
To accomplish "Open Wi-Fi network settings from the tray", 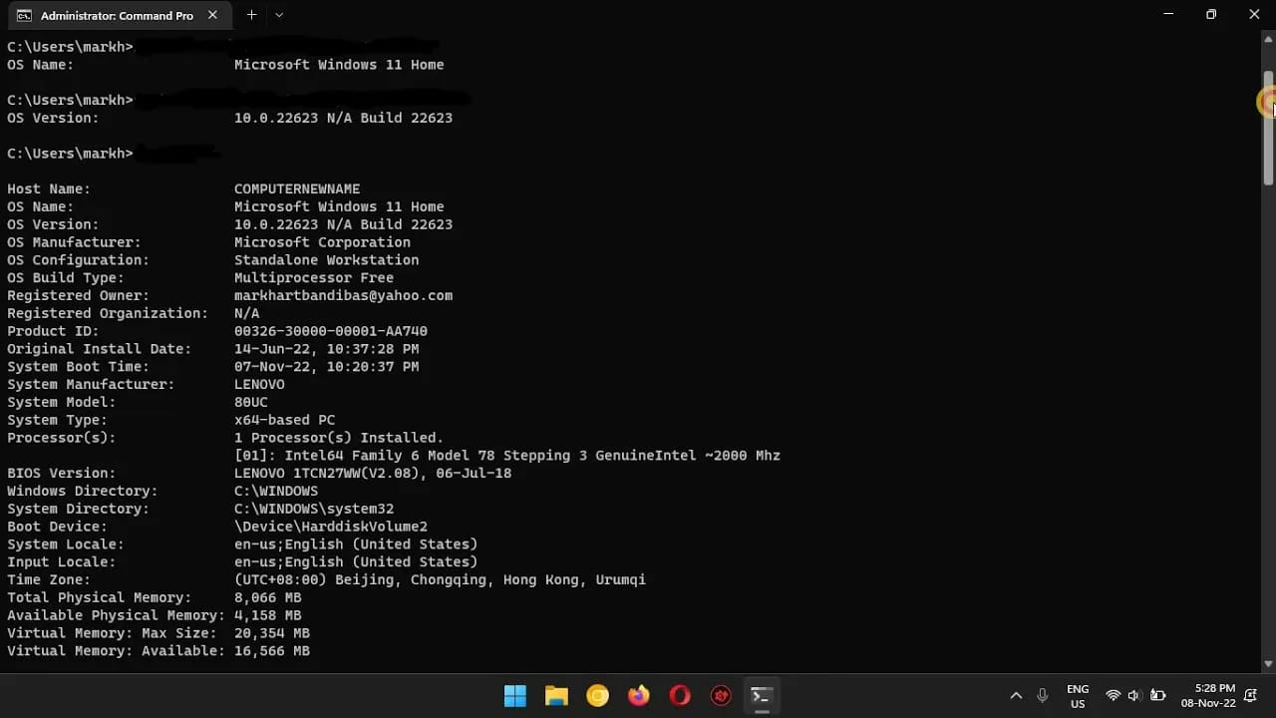I will point(1114,695).
